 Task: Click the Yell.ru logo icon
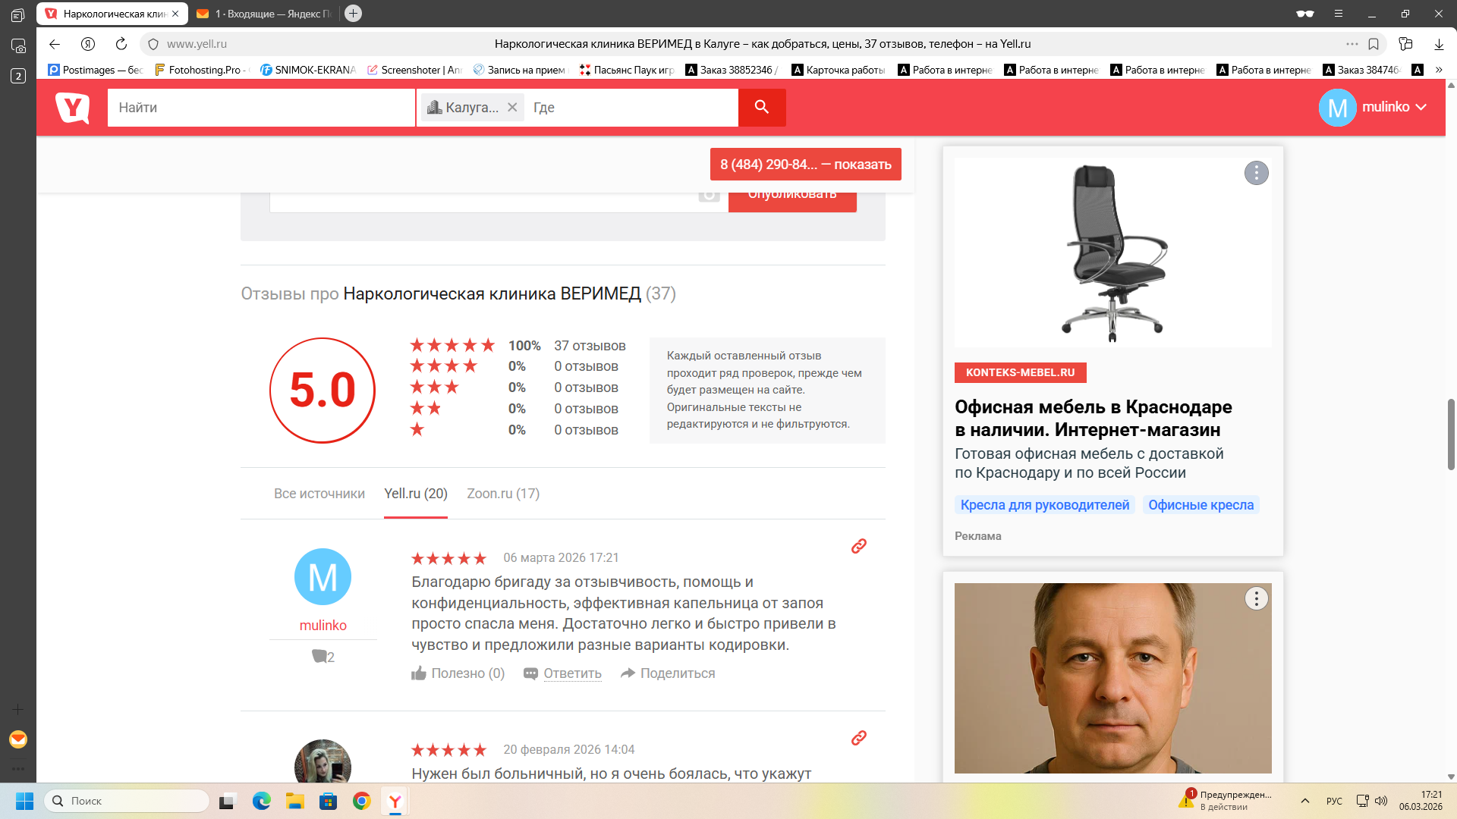(73, 108)
